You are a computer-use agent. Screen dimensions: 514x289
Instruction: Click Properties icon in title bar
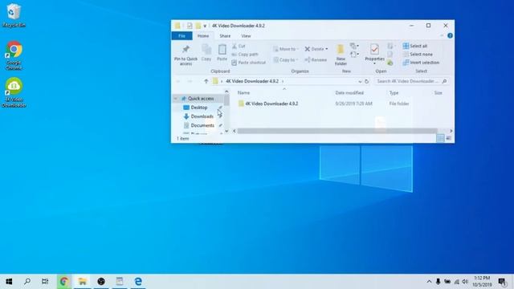pyautogui.click(x=190, y=26)
